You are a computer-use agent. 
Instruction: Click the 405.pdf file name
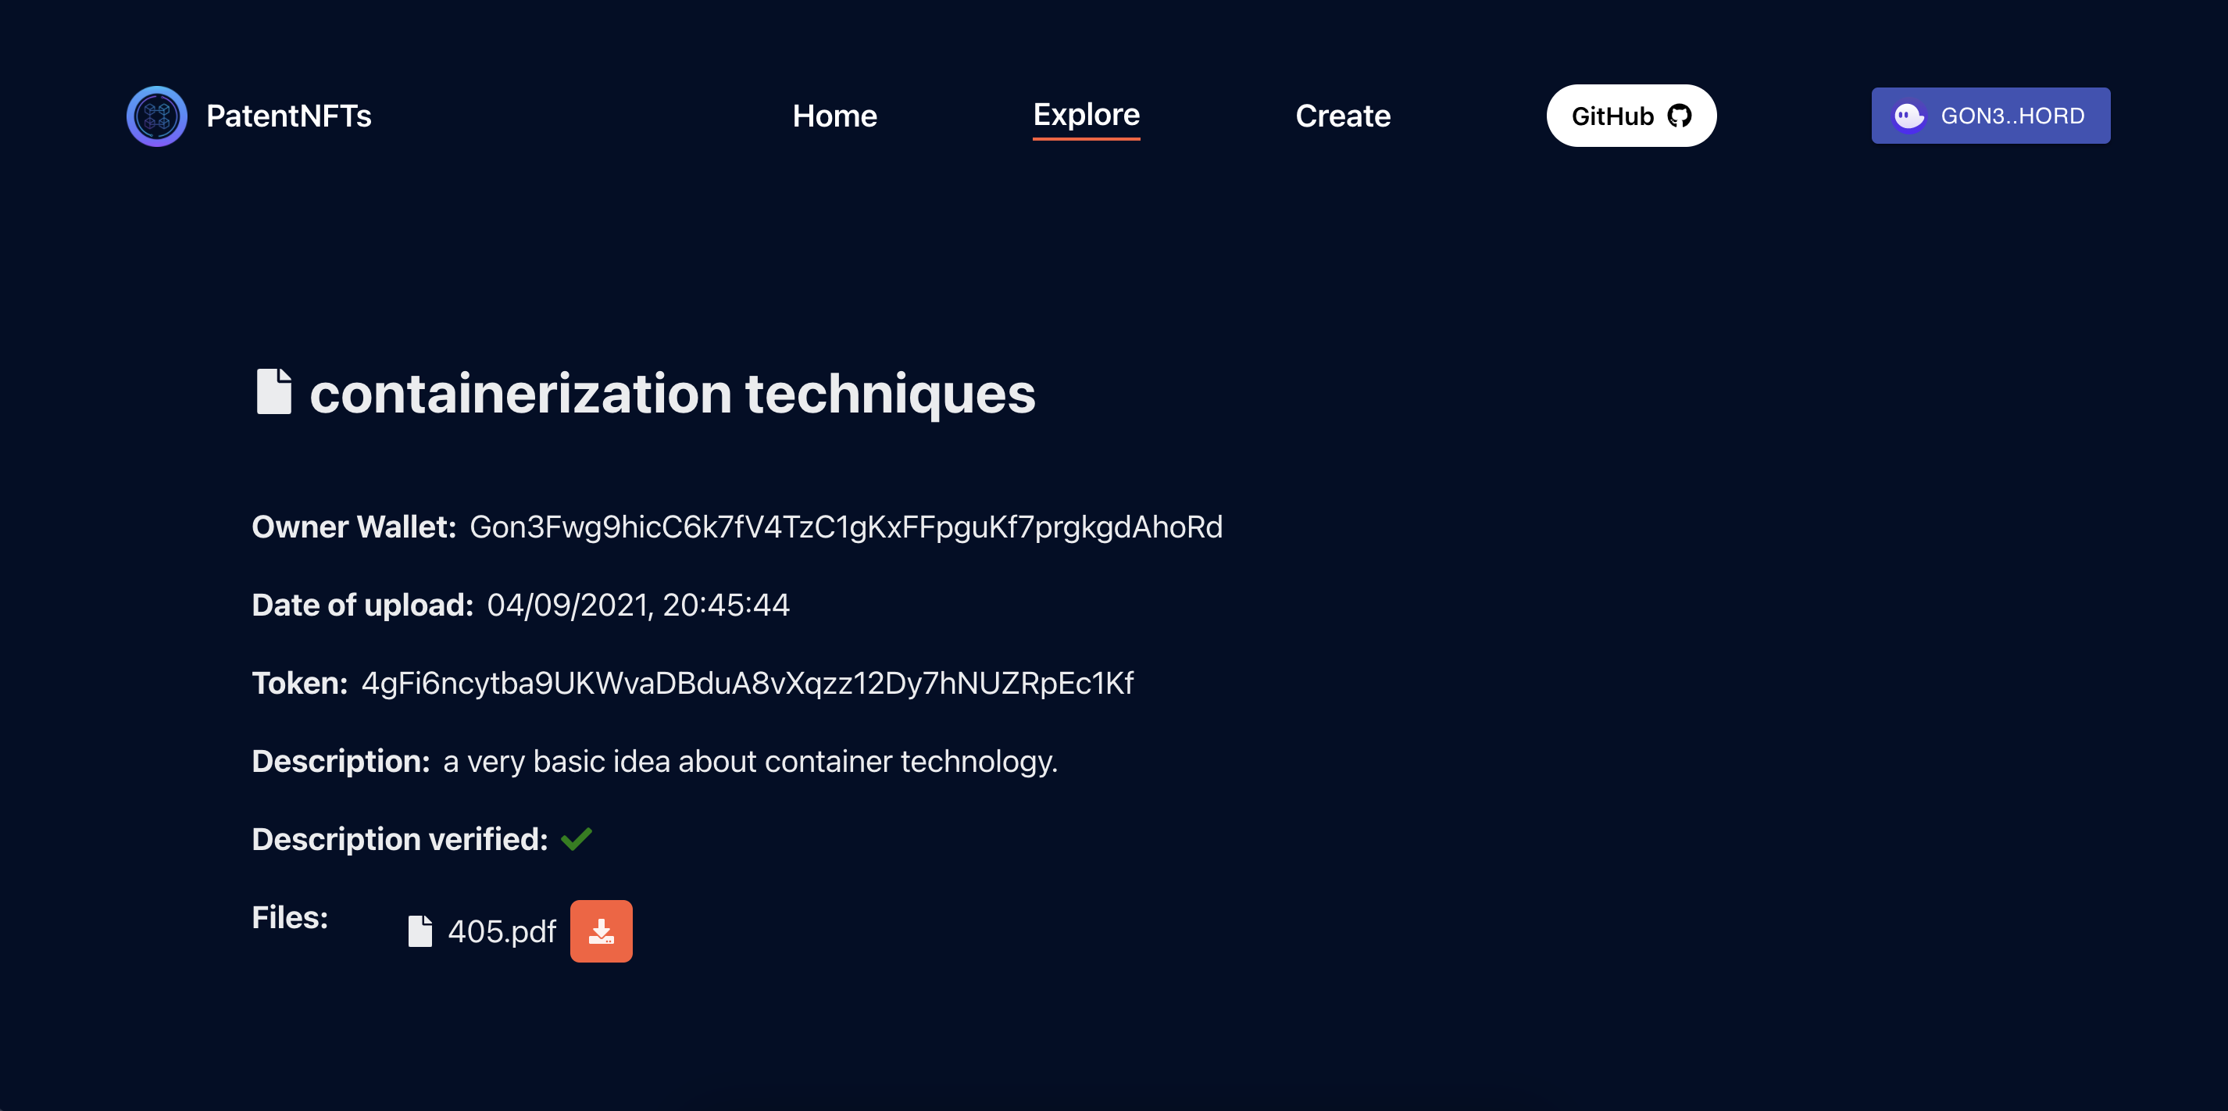[502, 931]
